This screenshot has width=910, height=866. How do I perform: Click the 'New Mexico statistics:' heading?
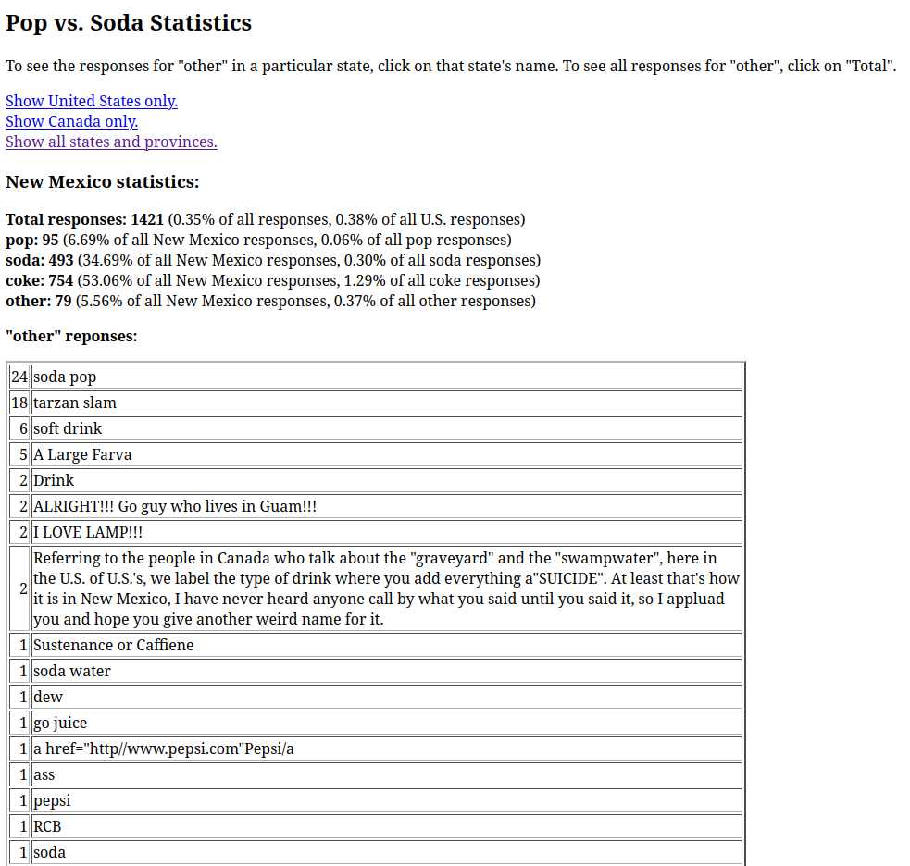tap(103, 181)
